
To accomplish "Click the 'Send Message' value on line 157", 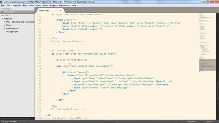I will tap(119, 87).
